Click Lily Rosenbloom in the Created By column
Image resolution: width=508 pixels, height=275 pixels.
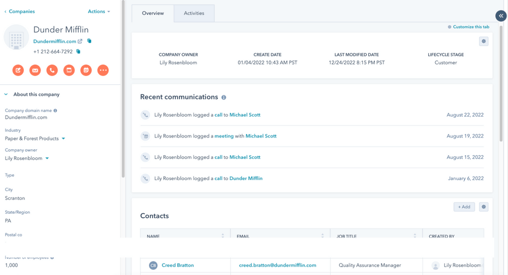tap(462, 265)
